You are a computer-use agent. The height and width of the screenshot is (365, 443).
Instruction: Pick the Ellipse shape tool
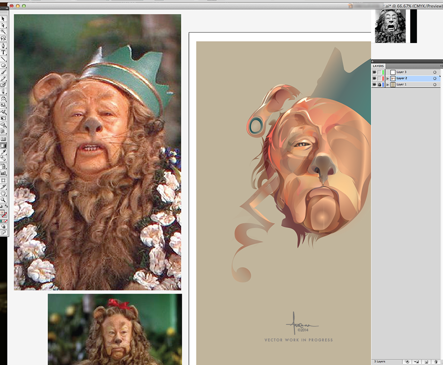(3, 65)
